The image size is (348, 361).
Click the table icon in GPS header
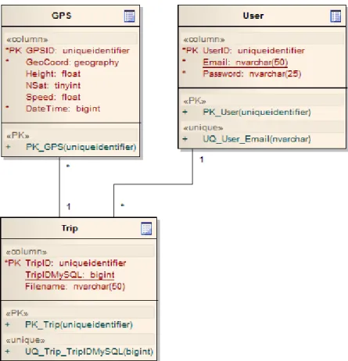[130, 16]
